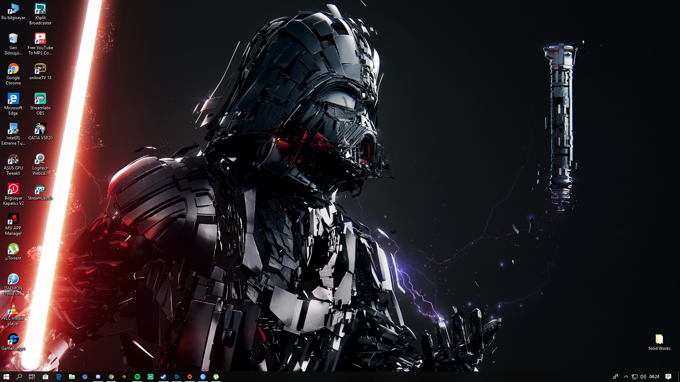Select the XSplit Broadcaster desktop icon
Viewport: 680px width, 382px height.
point(40,9)
